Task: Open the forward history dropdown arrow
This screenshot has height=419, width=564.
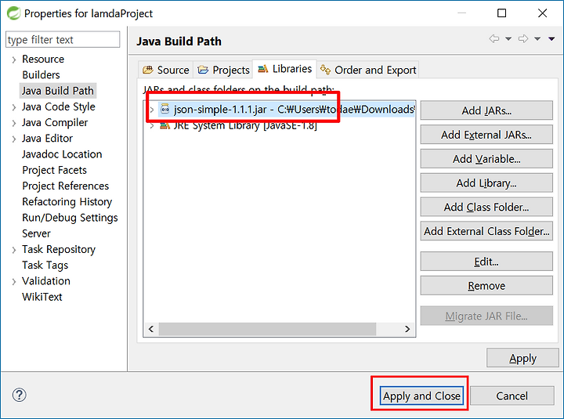Action: coord(537,39)
